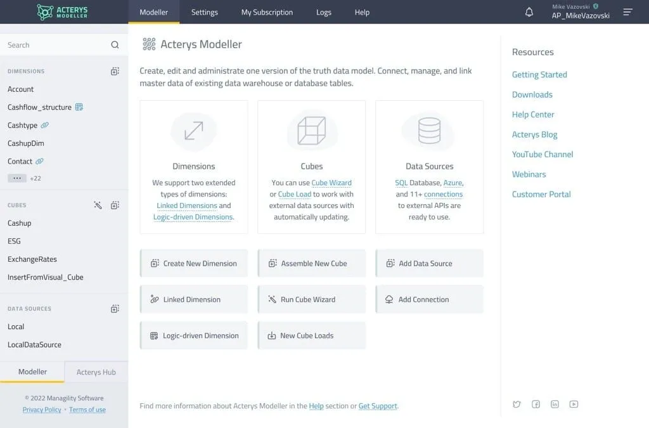Image resolution: width=649 pixels, height=428 pixels.
Task: Open cube wizard icon in Cubes header
Action: click(98, 205)
